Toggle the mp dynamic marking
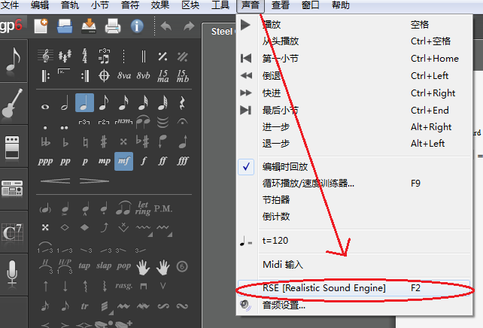483x328 pixels. pyautogui.click(x=105, y=161)
